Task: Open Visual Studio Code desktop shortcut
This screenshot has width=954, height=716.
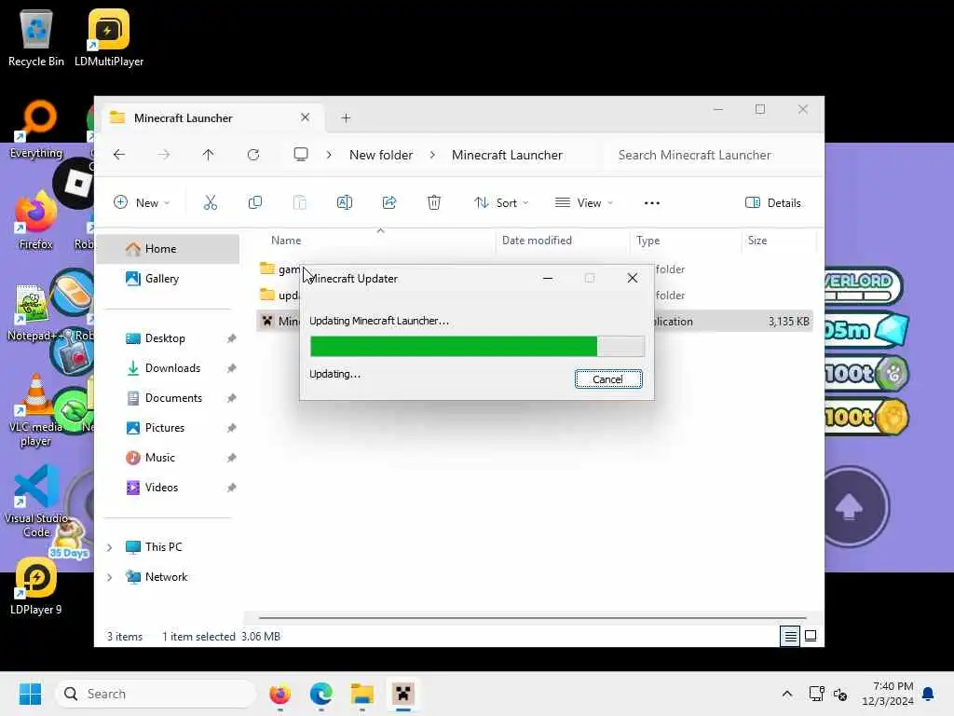Action: (x=36, y=503)
